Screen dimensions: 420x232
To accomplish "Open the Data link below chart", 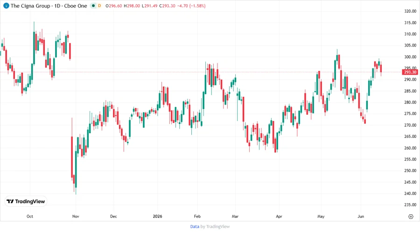I will (195, 226).
